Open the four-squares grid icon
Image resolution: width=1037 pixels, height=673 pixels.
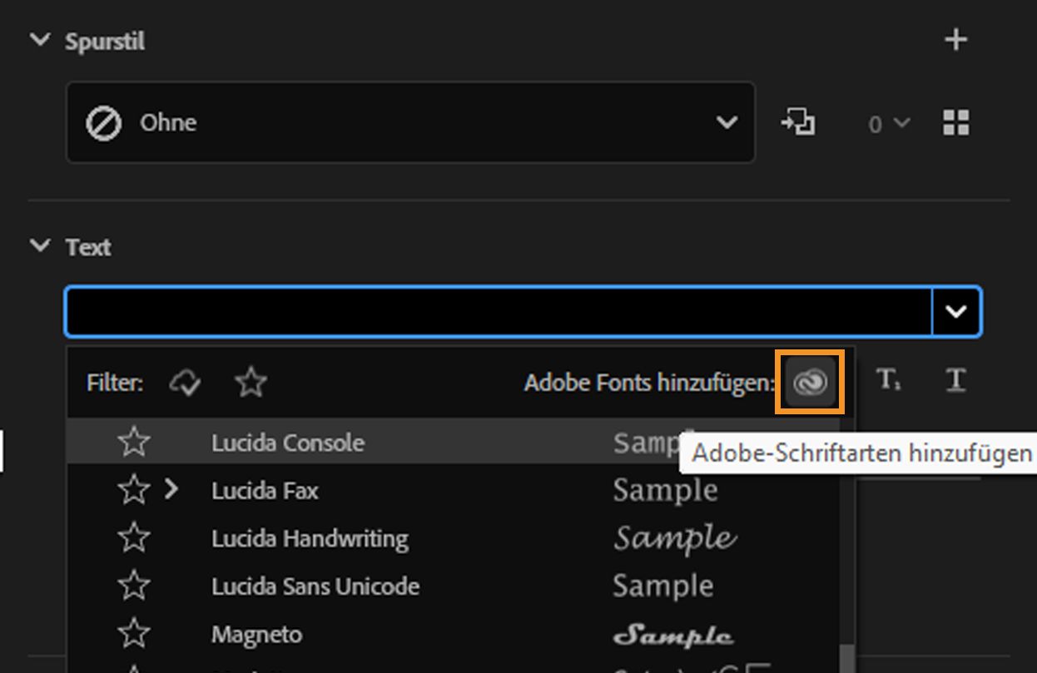pos(956,123)
